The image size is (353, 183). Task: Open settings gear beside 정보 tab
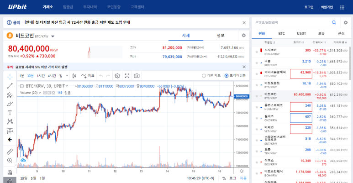coord(243,35)
